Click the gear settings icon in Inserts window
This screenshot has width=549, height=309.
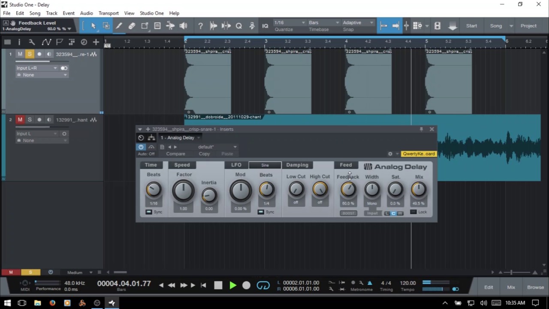click(x=390, y=154)
